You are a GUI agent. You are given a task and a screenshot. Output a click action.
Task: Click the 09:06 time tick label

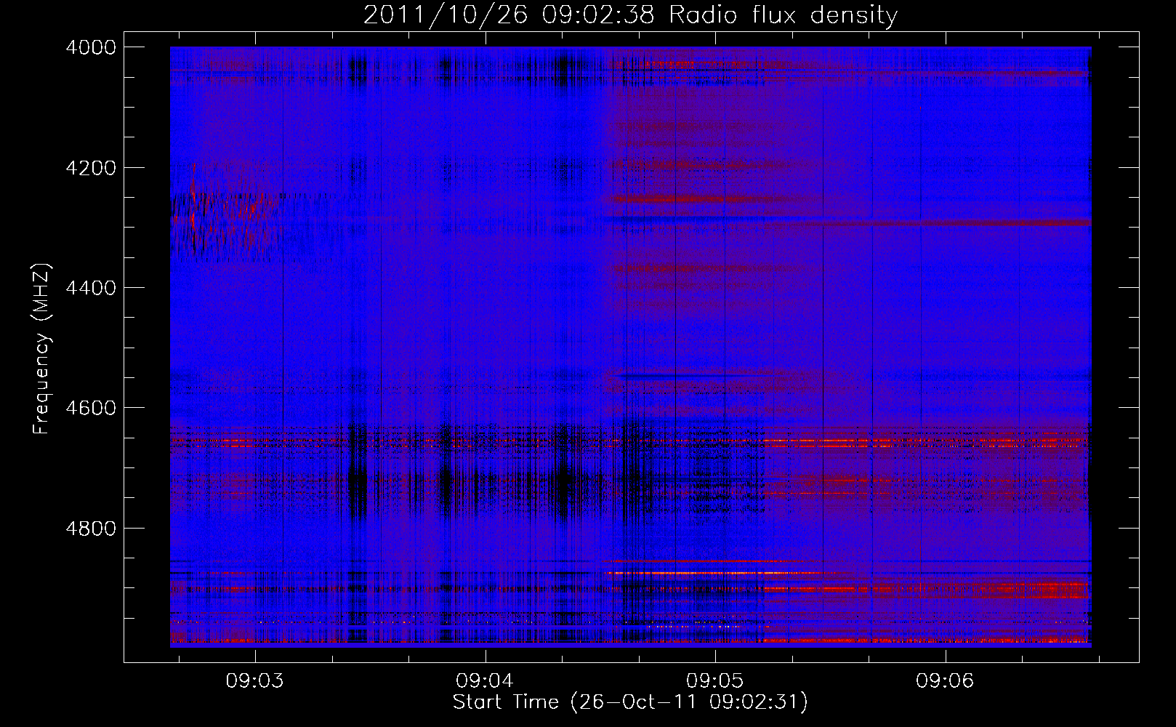[945, 681]
